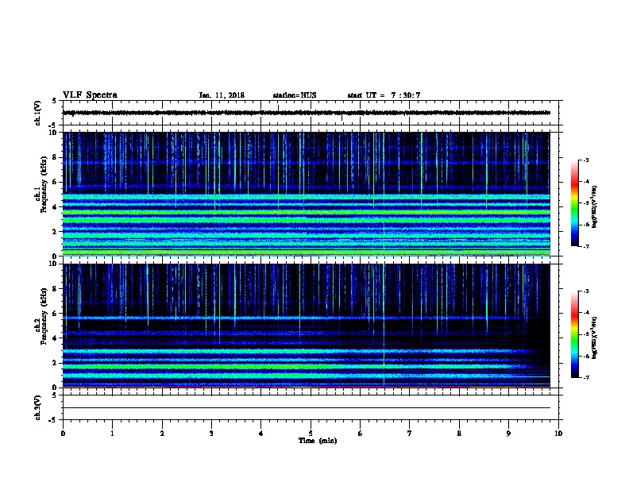Click the log(PSD) label beside ch.1 colorbar
This screenshot has height=486, width=629.
[594, 206]
